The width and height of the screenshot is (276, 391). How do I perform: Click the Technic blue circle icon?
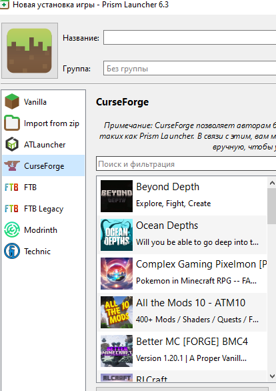[12, 251]
